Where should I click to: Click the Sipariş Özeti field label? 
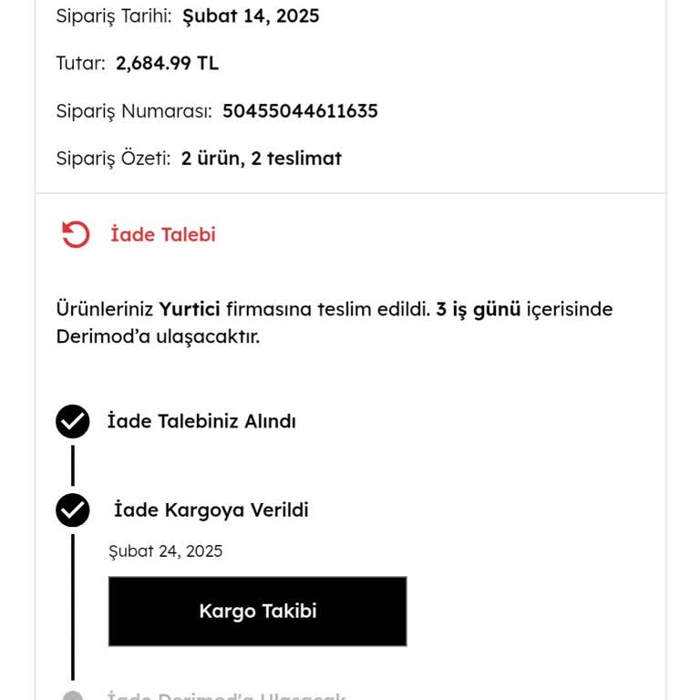(113, 159)
